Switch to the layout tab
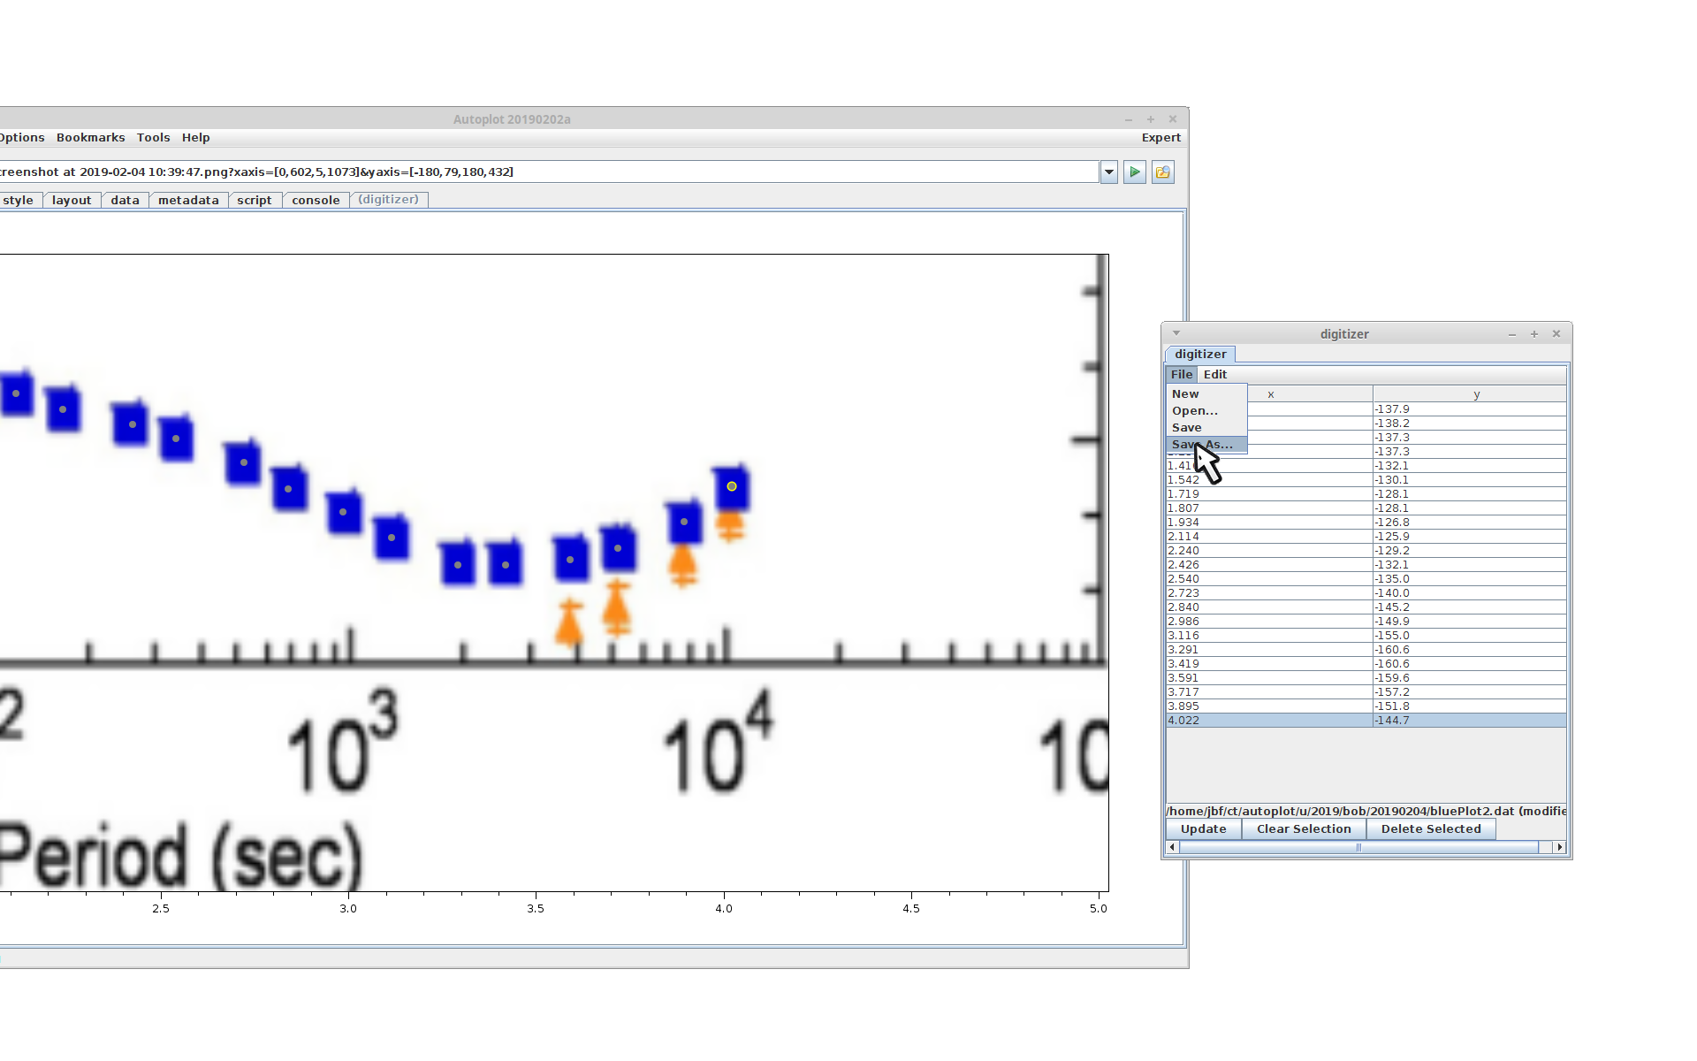The image size is (1697, 1061). [x=72, y=201]
